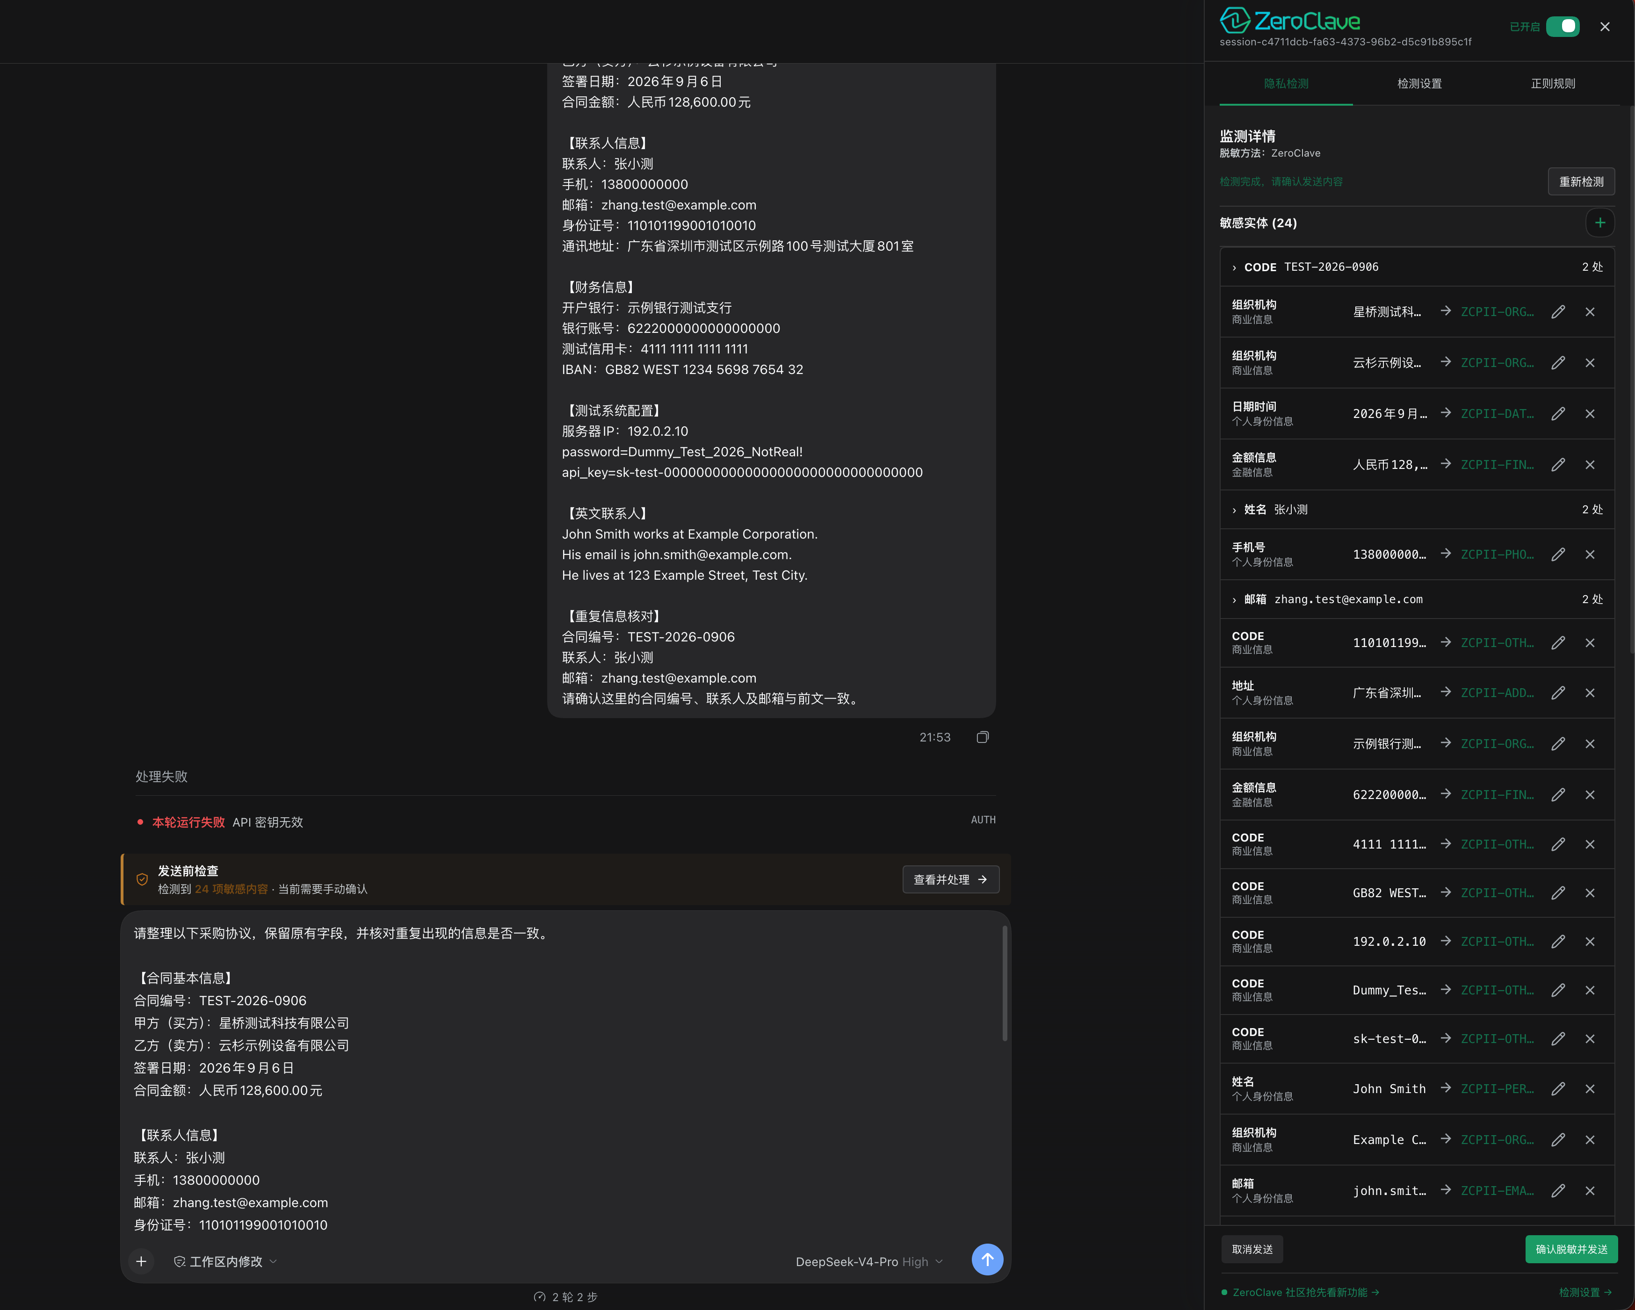1635x1310 pixels.
Task: Expand the 邮箱 zhang.test@example.com group
Action: click(x=1417, y=599)
